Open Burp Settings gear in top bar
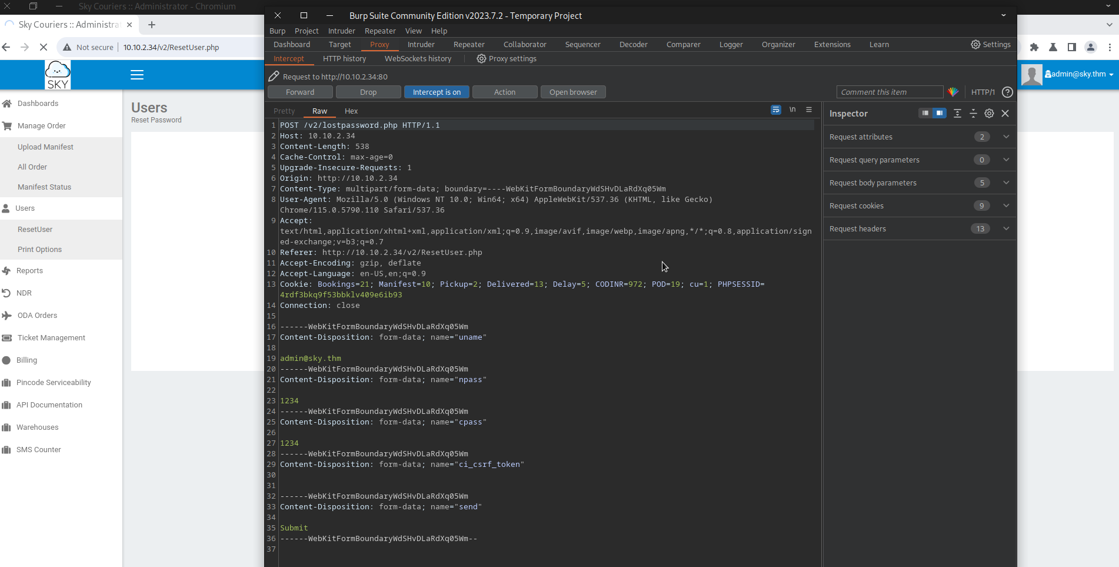1119x567 pixels. tap(991, 44)
